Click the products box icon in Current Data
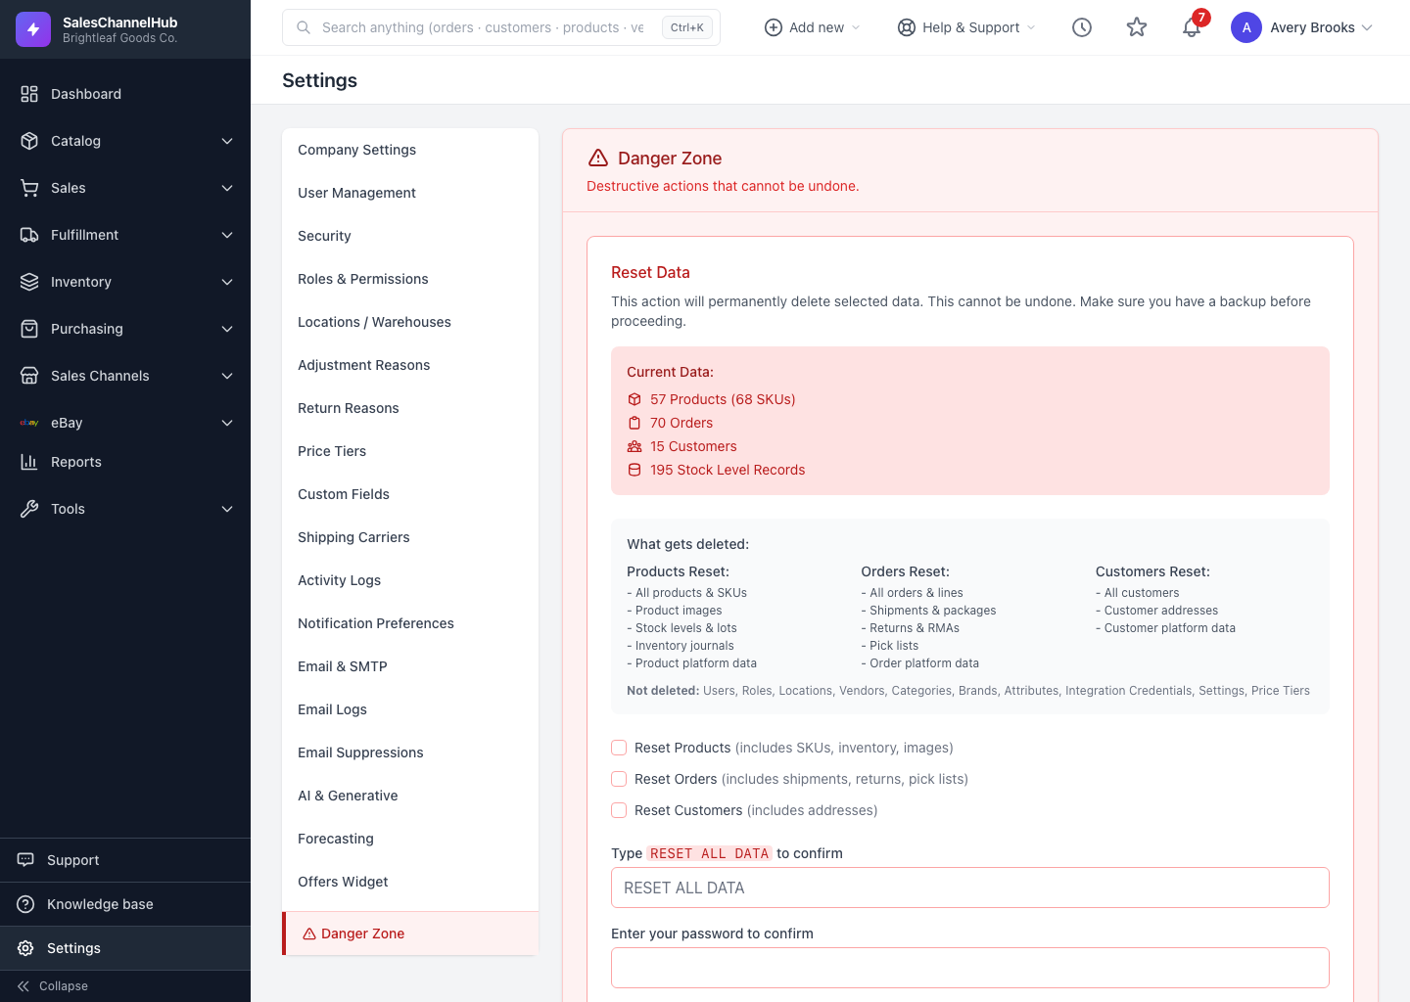This screenshot has width=1410, height=1002. click(634, 399)
